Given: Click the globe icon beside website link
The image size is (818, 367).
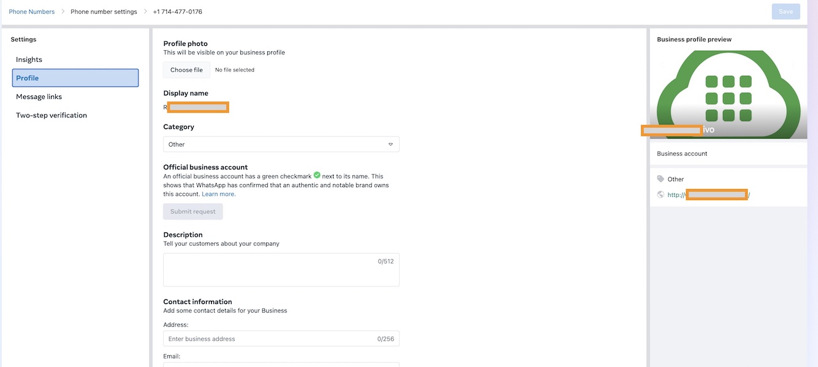Looking at the screenshot, I should coord(660,195).
